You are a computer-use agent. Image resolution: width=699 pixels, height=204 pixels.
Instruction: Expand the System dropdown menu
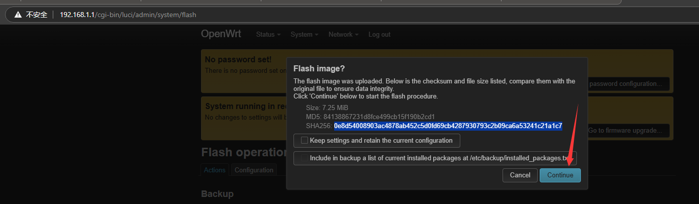click(x=304, y=35)
